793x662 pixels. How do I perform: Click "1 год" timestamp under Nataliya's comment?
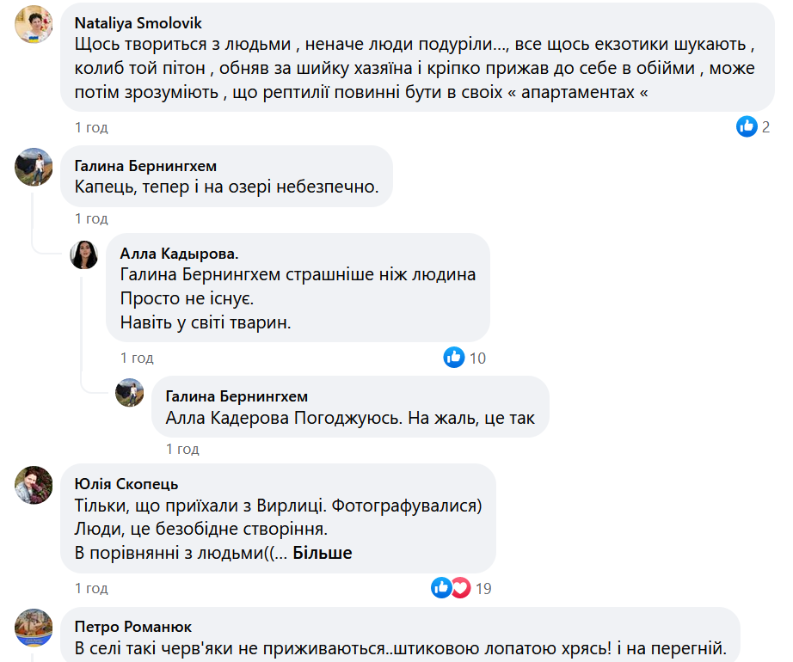coord(91,127)
